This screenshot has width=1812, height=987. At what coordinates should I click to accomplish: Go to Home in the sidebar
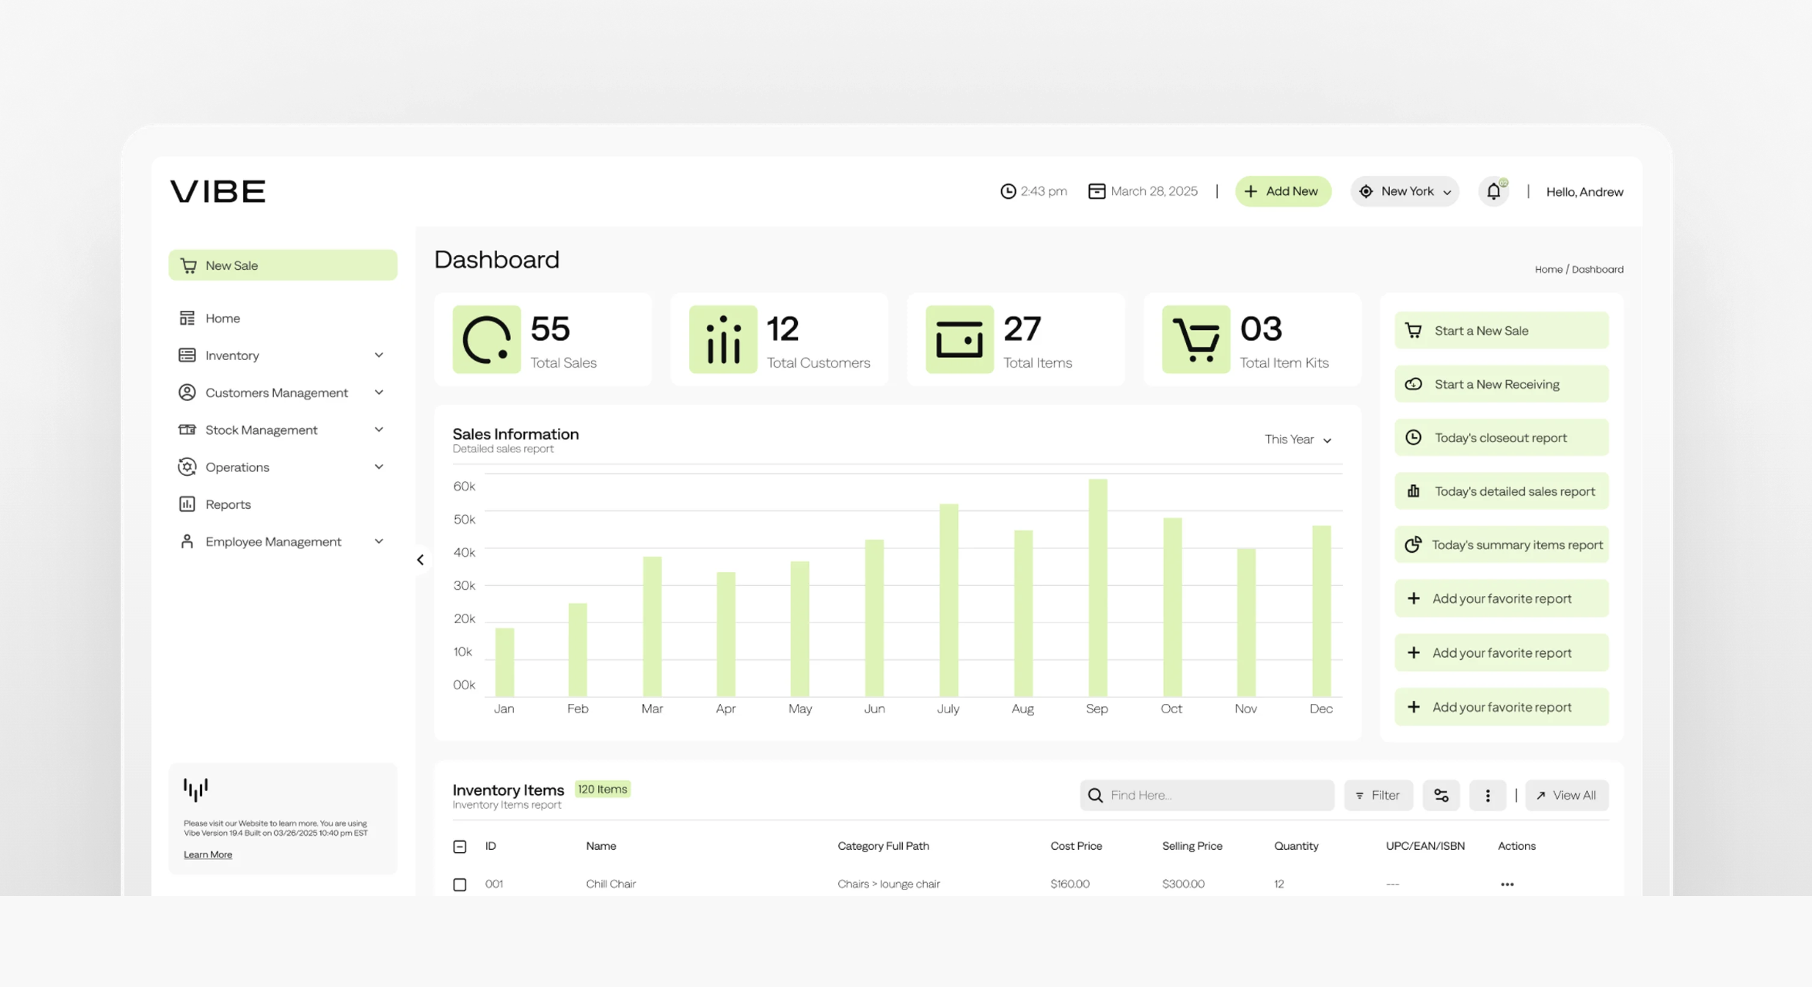[222, 318]
